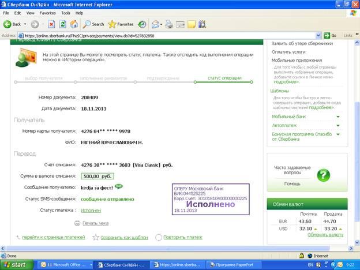Viewport: 360px width, 270px height.
Task: Click the Повторить платеж link
Action: coord(183,237)
